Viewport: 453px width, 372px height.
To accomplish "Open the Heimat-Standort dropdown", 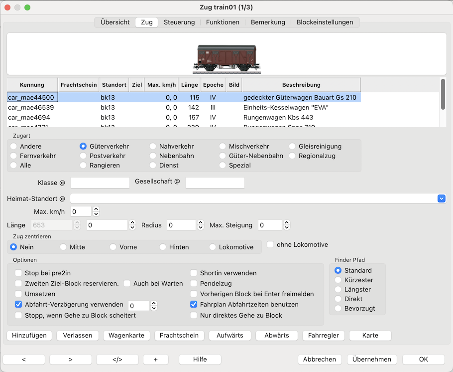I will tap(441, 198).
